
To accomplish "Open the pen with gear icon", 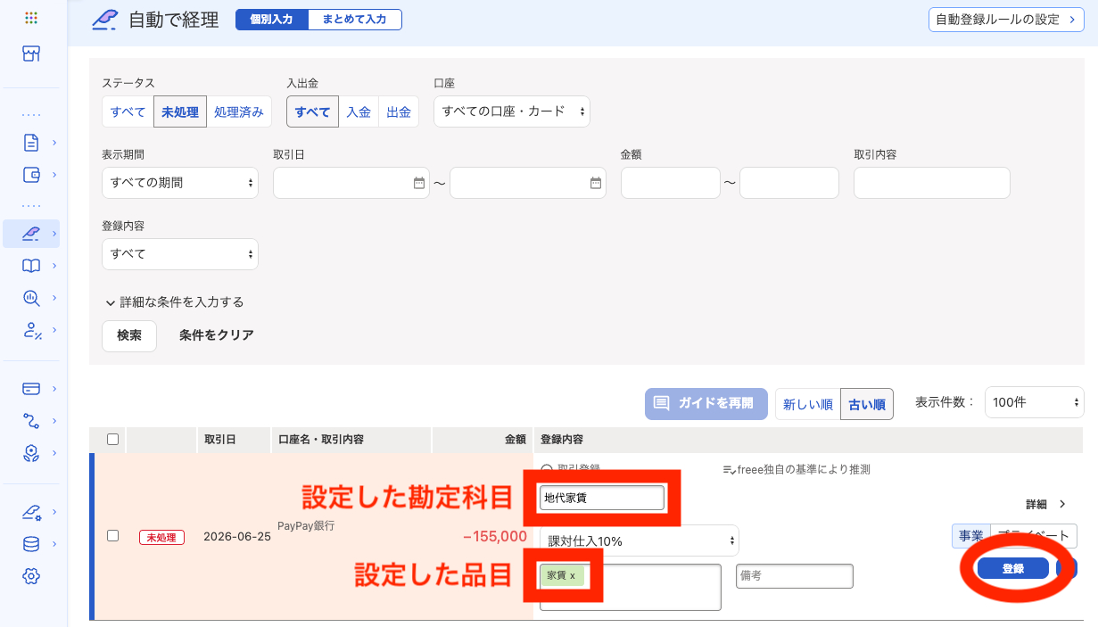I will point(31,512).
